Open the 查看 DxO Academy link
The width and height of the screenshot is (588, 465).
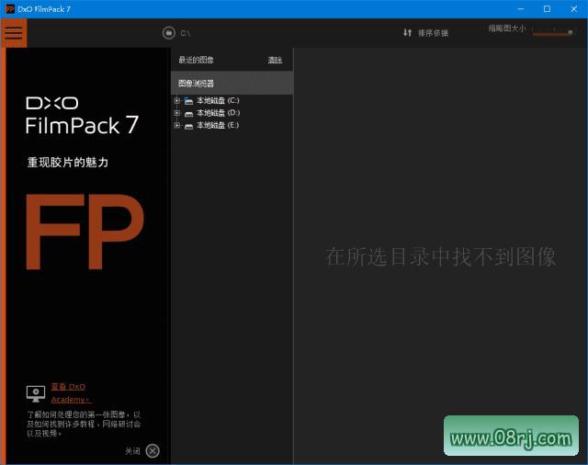pos(71,393)
